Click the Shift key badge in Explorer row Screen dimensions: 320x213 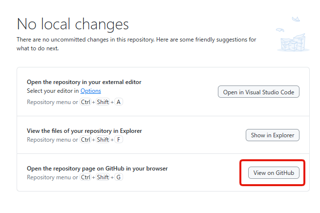[x=103, y=140]
